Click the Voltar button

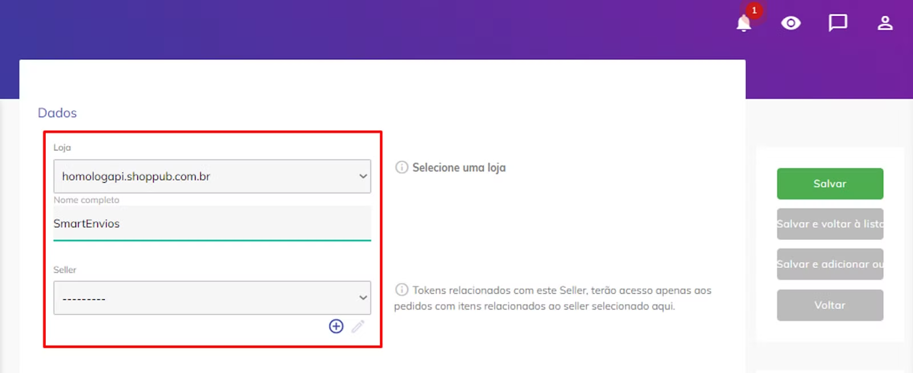click(x=830, y=305)
